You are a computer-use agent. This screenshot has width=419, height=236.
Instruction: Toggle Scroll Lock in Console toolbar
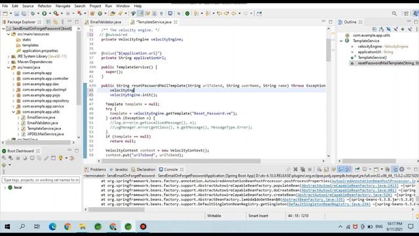[x=326, y=169]
